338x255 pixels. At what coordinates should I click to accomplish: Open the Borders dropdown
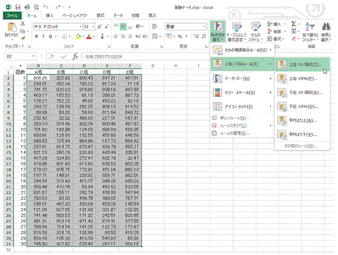(69, 36)
